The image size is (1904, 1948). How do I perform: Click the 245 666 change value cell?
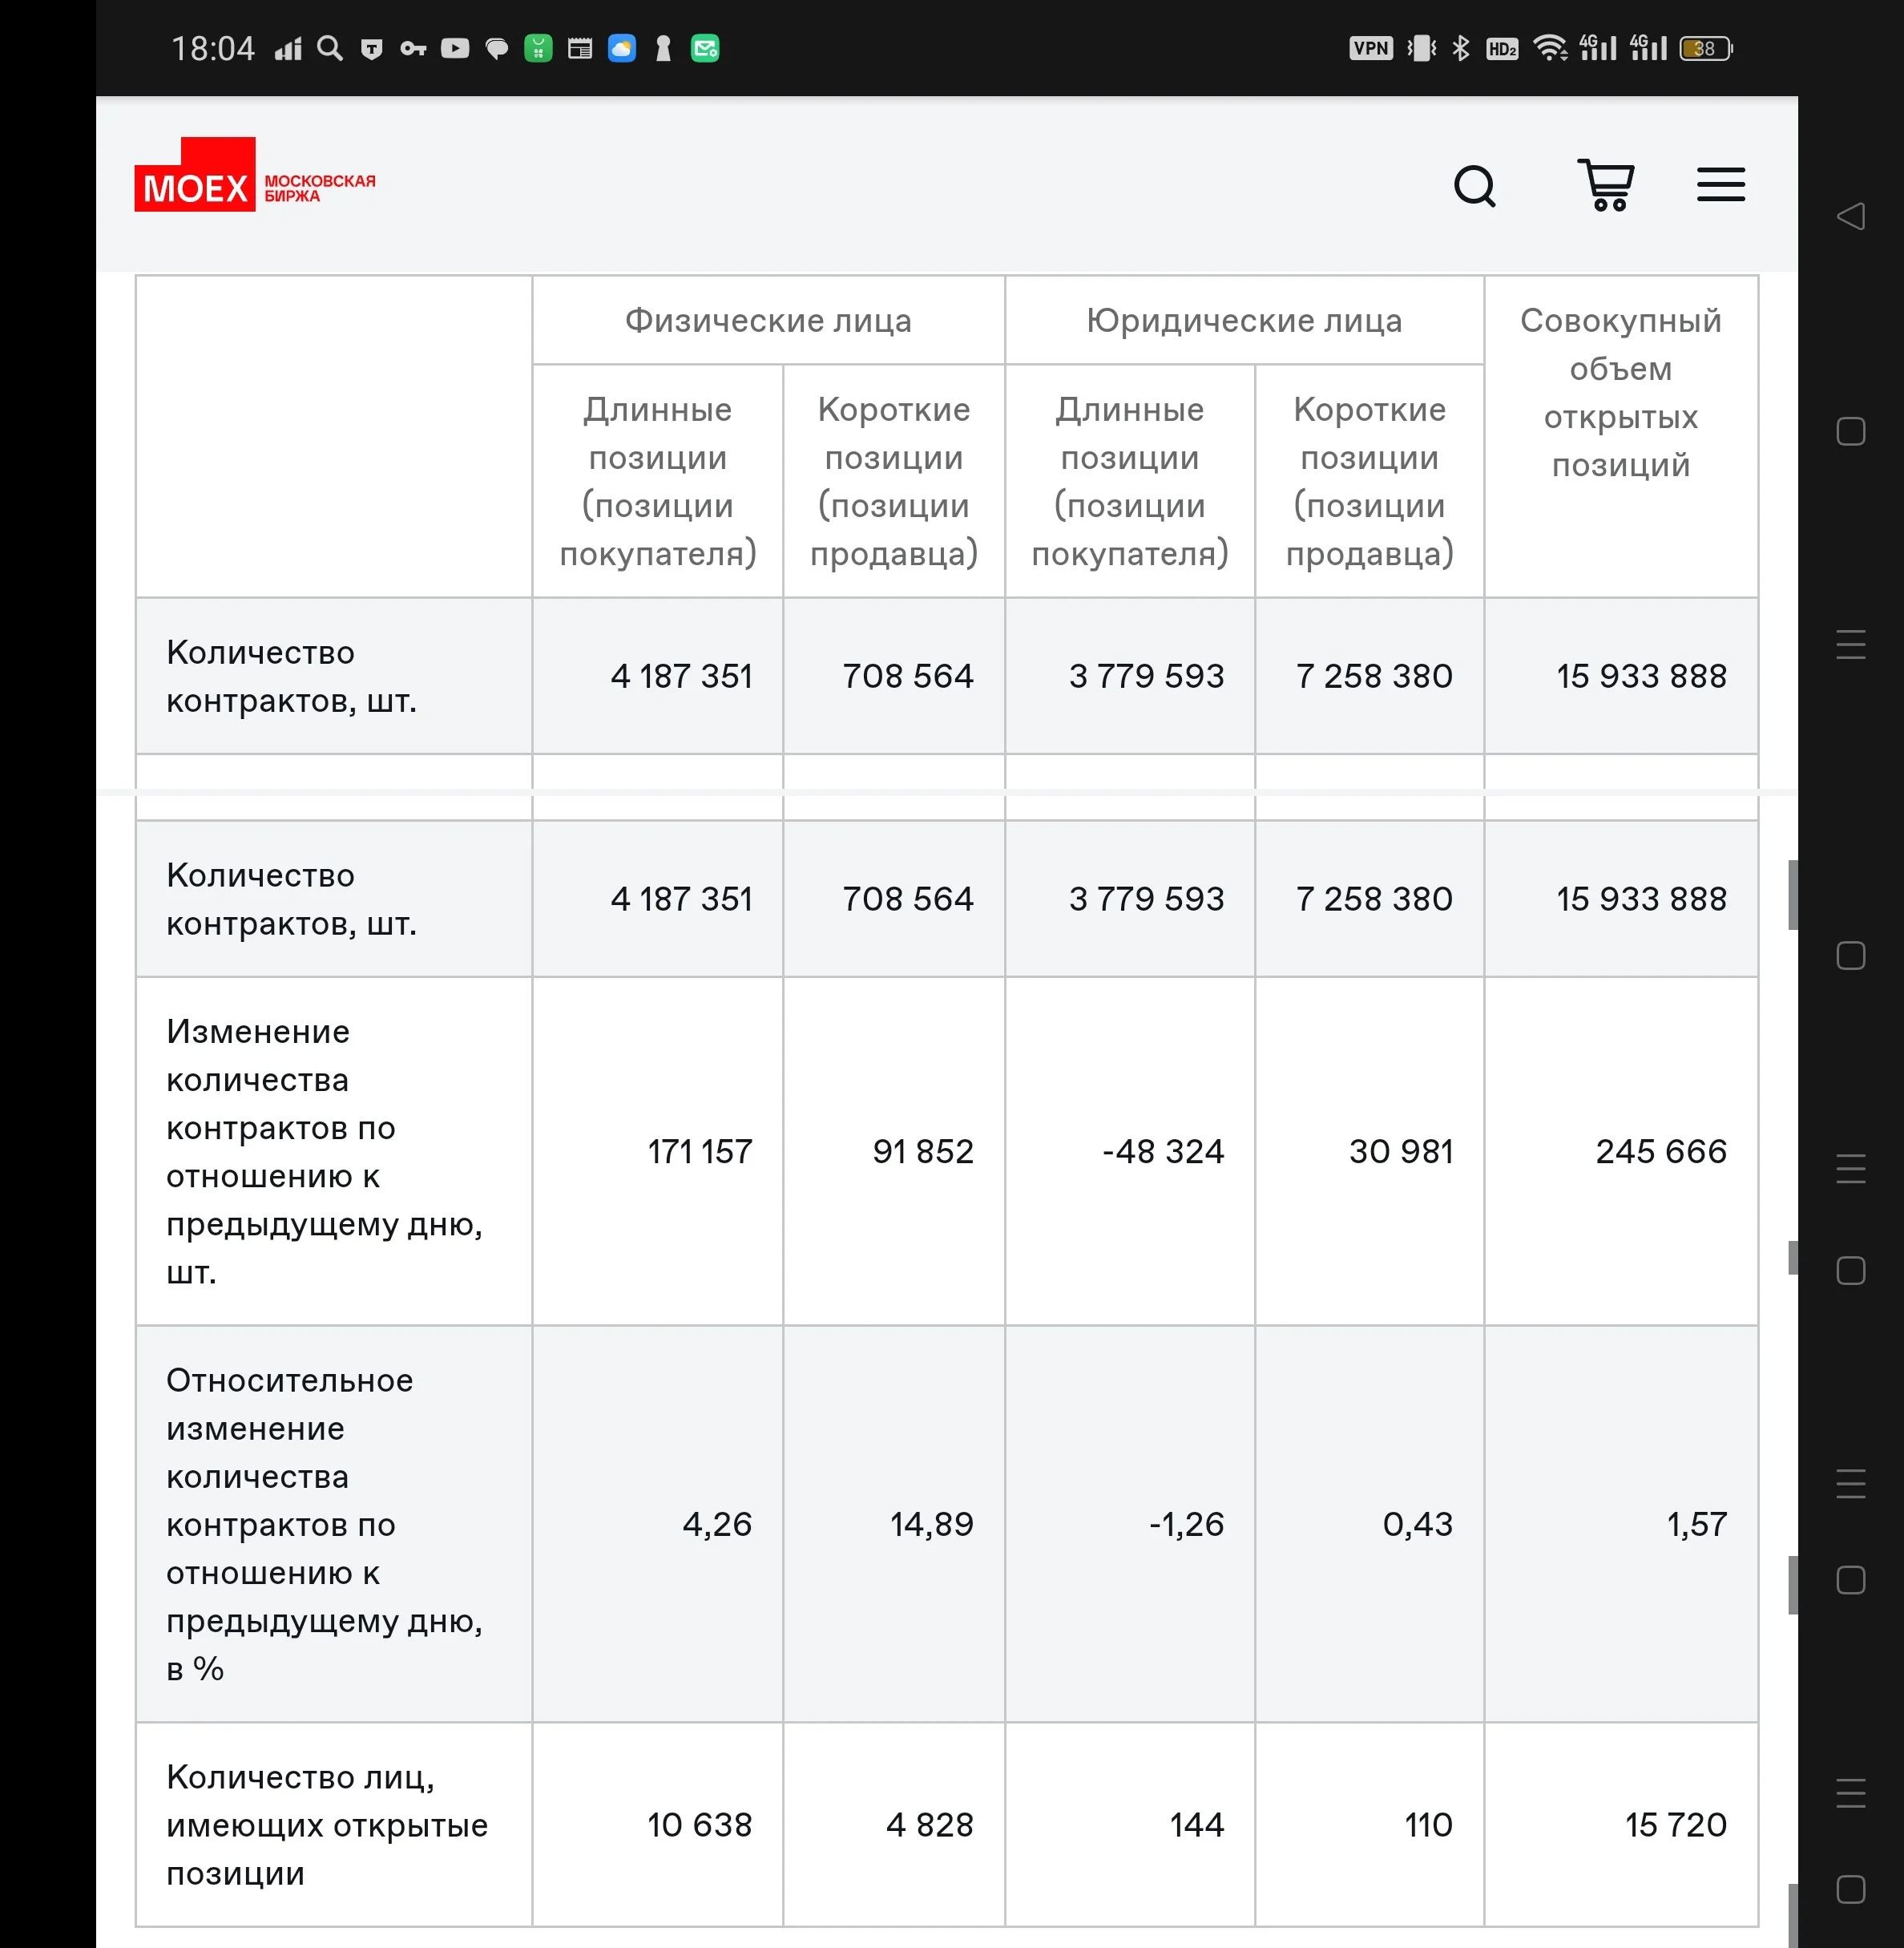(x=1621, y=1150)
